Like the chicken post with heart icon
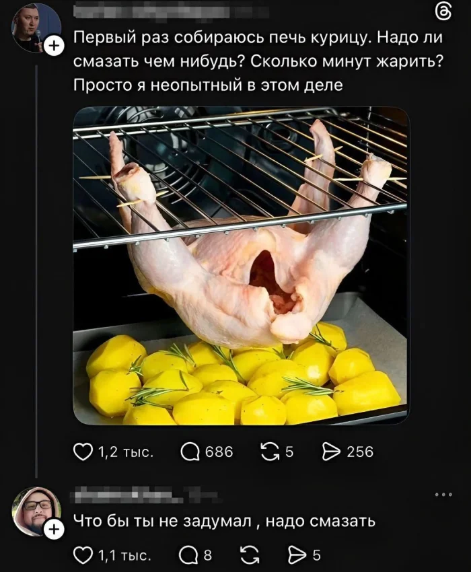The width and height of the screenshot is (471, 572). (83, 452)
